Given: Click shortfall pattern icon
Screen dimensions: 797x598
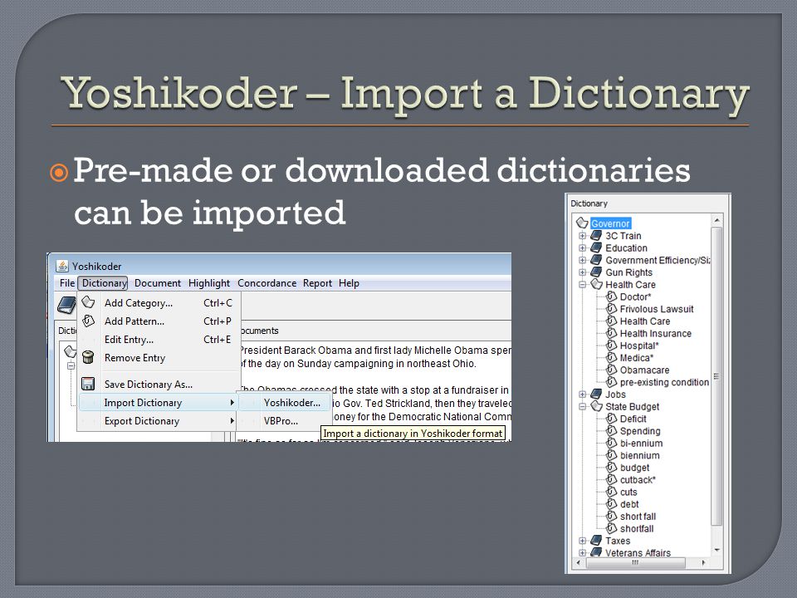Looking at the screenshot, I should click(x=612, y=528).
